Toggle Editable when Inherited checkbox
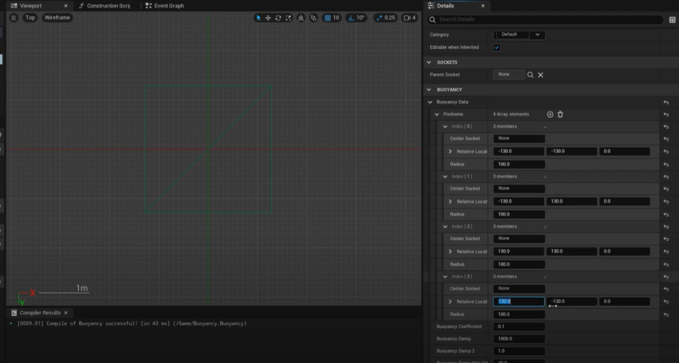Viewport: 679px width, 363px height. pyautogui.click(x=497, y=48)
